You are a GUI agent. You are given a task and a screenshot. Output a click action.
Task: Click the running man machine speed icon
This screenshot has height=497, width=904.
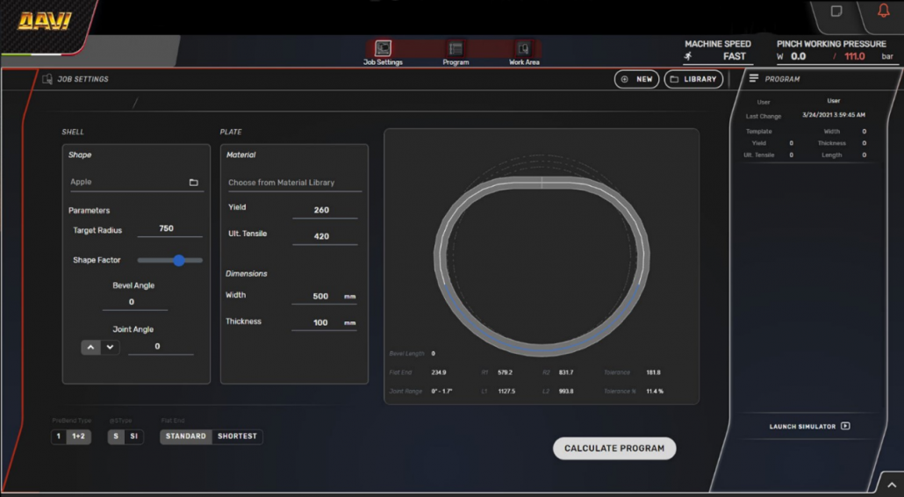[x=688, y=56]
